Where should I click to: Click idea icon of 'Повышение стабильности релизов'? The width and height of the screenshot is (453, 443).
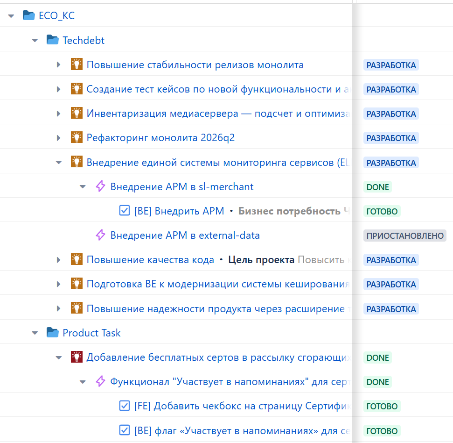point(77,64)
